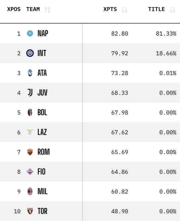This screenshot has height=221, width=180.
Task: Click the Atalanta club crest icon
Action: (x=30, y=73)
